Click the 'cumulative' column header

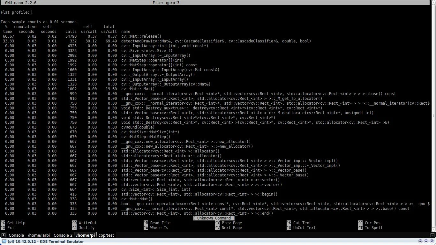pyautogui.click(x=25, y=27)
